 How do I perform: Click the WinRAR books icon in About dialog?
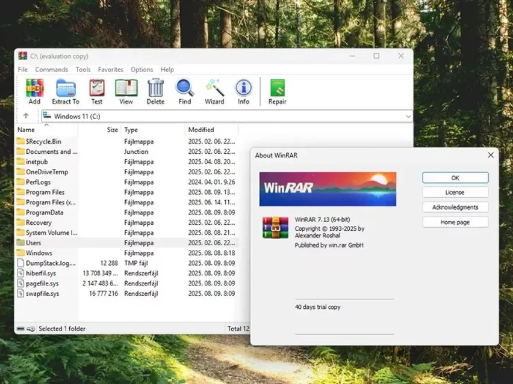pyautogui.click(x=276, y=227)
